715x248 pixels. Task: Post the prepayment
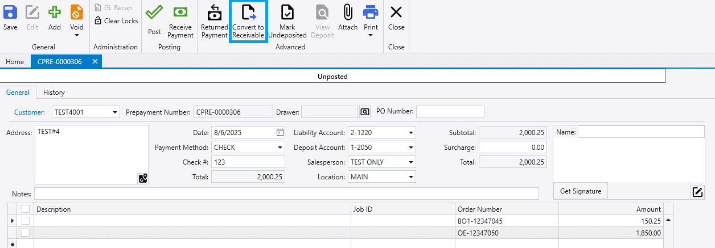coord(154,20)
